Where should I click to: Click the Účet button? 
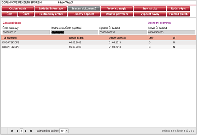(9, 14)
